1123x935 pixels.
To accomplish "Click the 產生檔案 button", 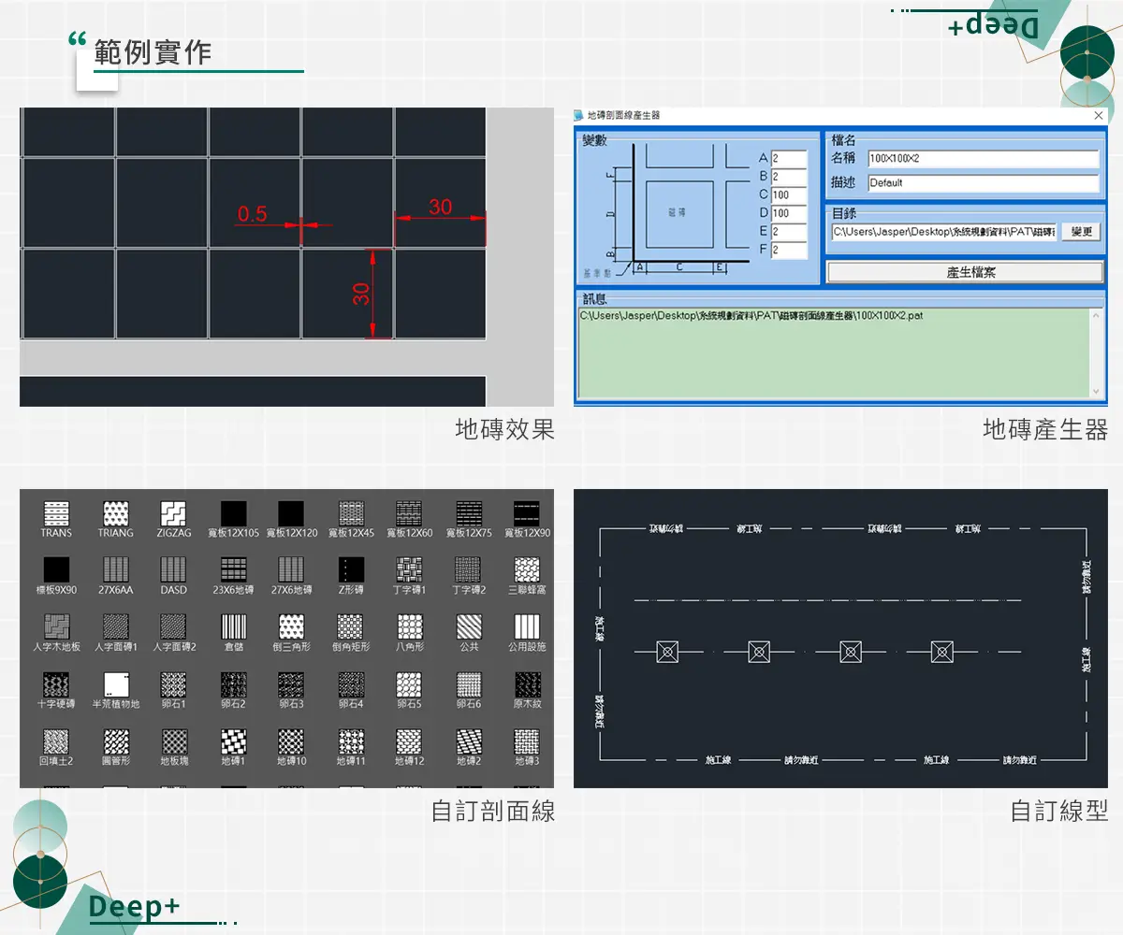I will pos(965,272).
